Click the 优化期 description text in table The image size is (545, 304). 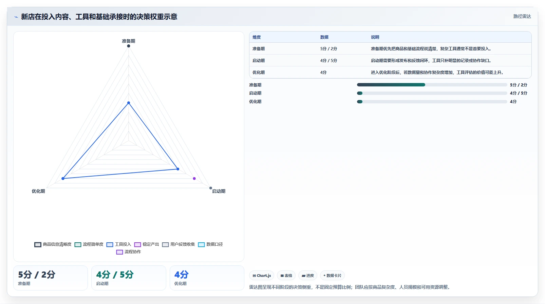click(x=438, y=73)
